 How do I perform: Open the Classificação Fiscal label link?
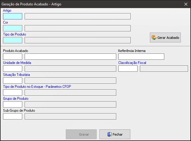coord(132,63)
